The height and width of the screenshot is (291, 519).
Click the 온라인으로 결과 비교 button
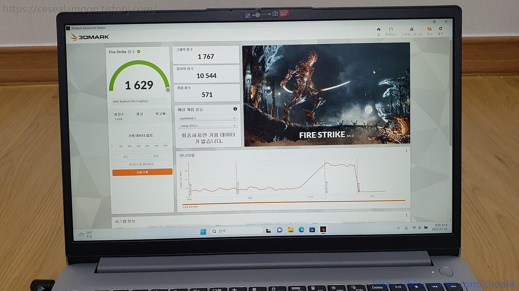coord(141,164)
